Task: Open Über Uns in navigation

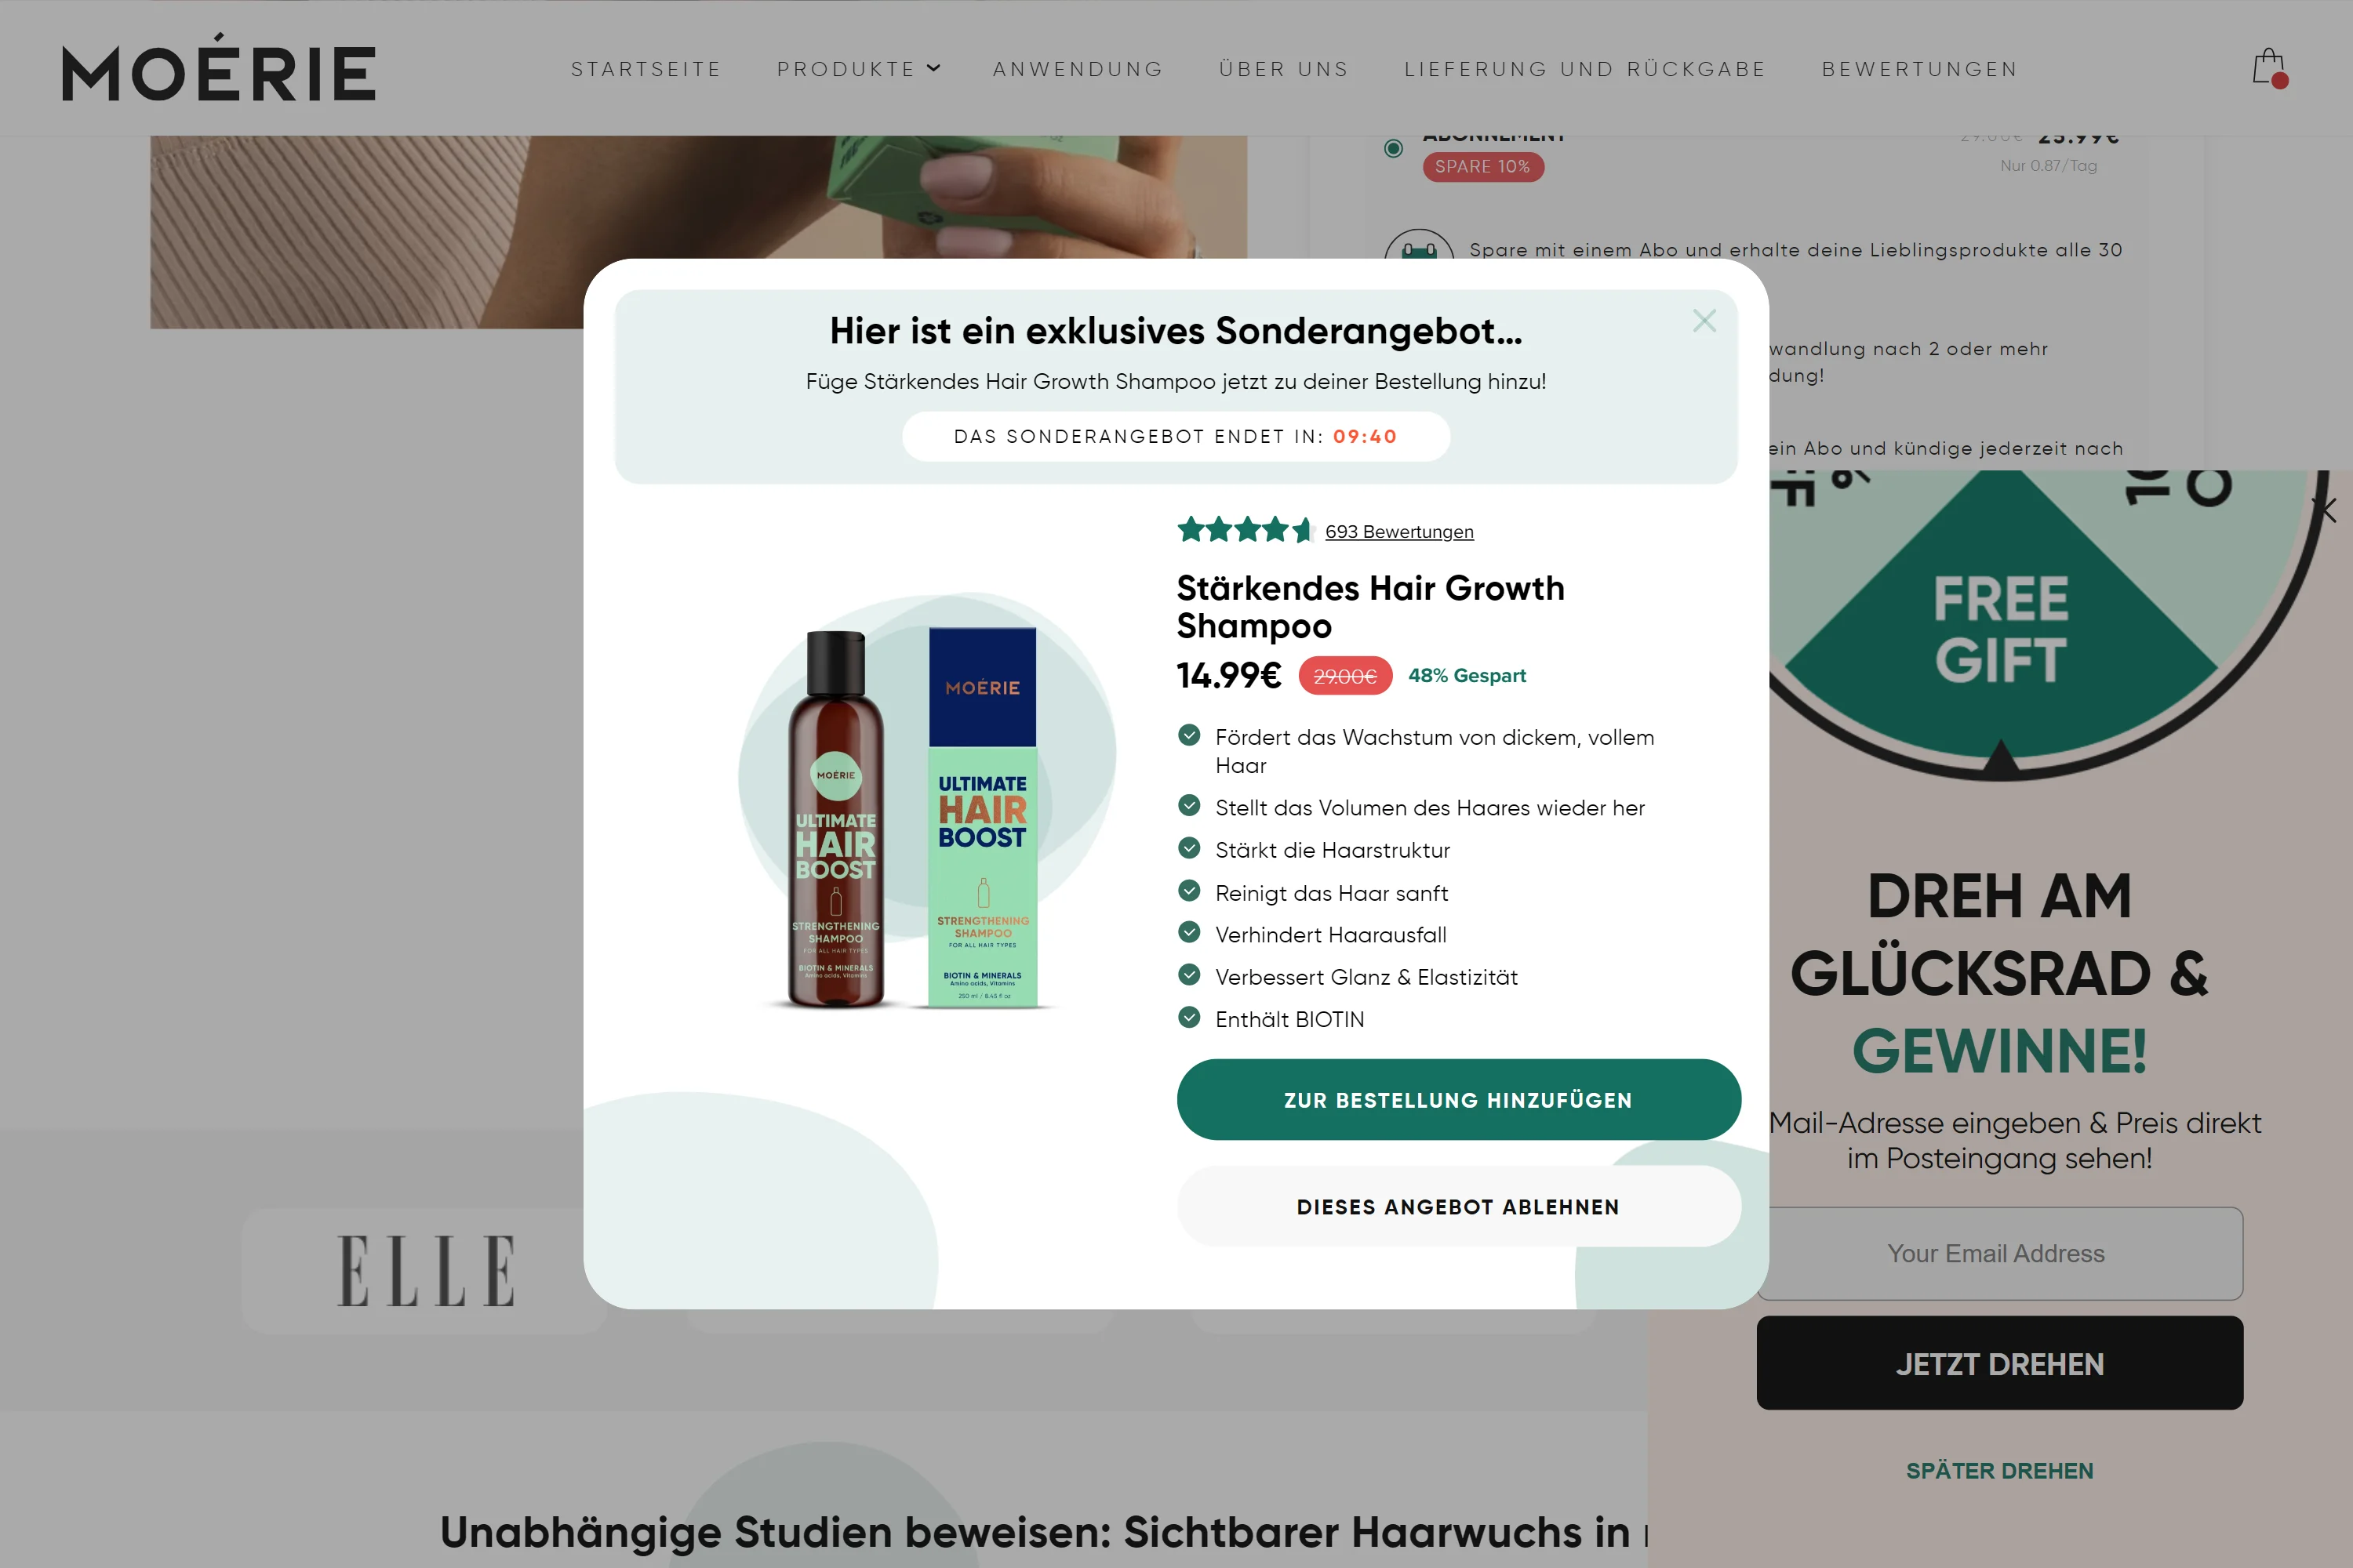Action: pyautogui.click(x=1283, y=69)
